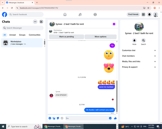
Task: Expand Chat members section
Action: pyautogui.click(x=139, y=56)
